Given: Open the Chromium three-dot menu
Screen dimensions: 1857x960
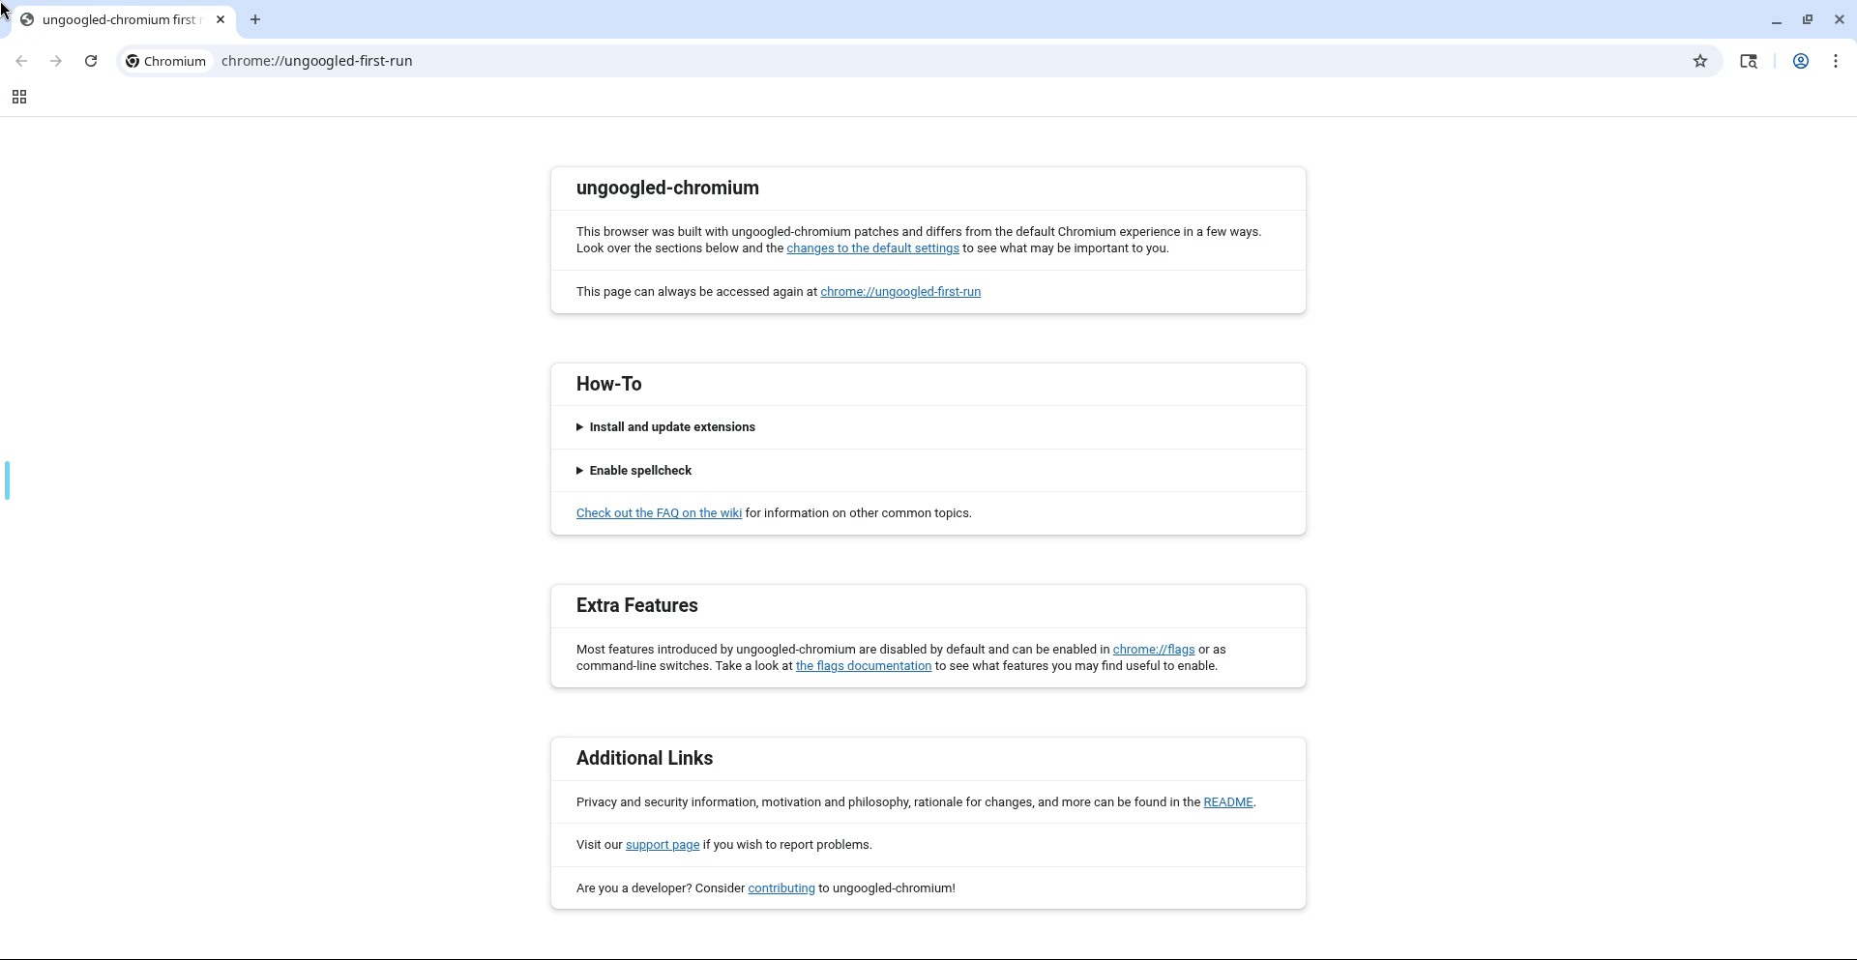Looking at the screenshot, I should [x=1835, y=61].
